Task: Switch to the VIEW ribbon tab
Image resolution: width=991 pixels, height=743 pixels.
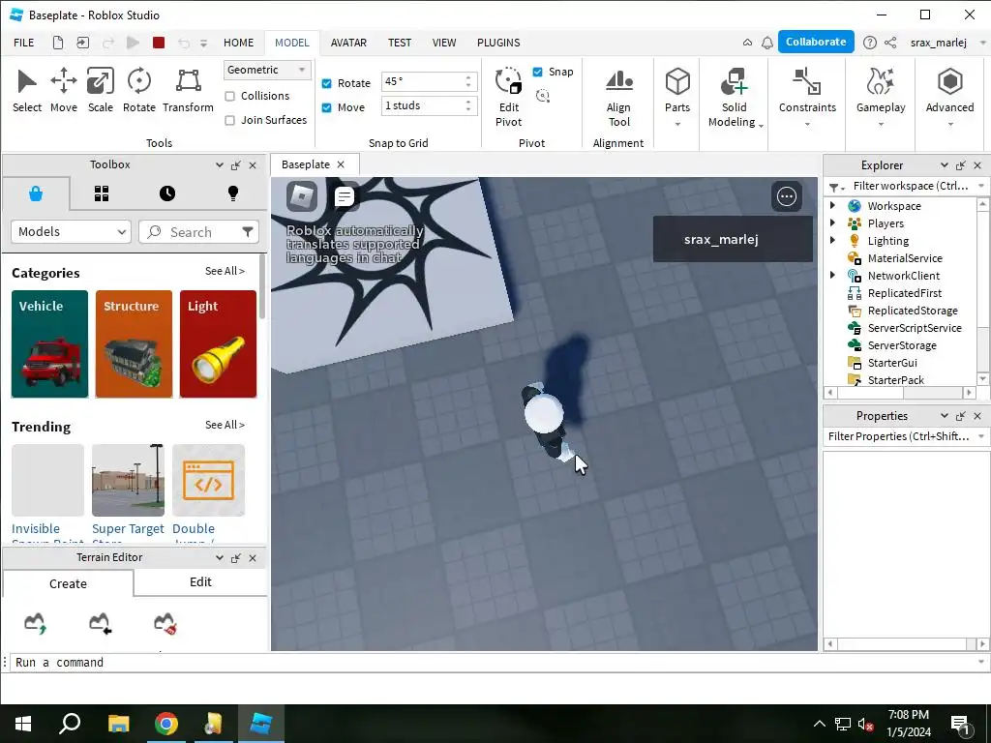Action: tap(443, 43)
